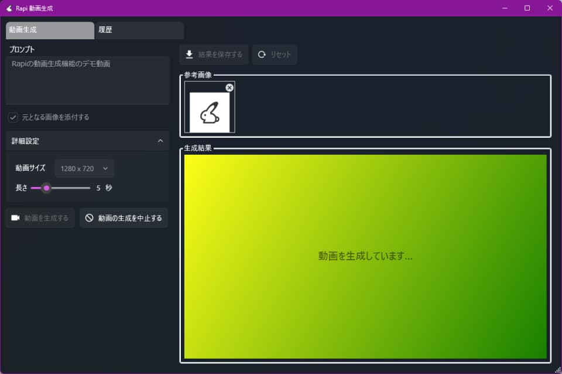This screenshot has width=562, height=374.
Task: Click the refresh icon on the リセット button
Action: pyautogui.click(x=262, y=55)
